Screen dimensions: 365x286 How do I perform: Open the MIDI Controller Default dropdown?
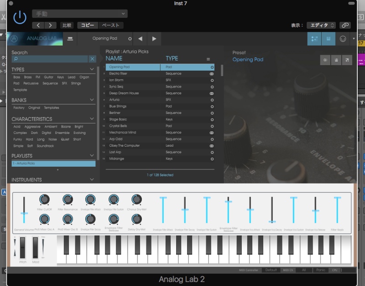point(271,270)
